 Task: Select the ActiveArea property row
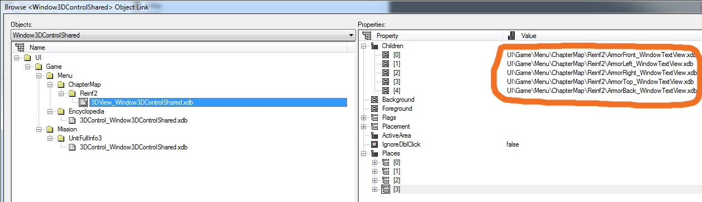(396, 135)
